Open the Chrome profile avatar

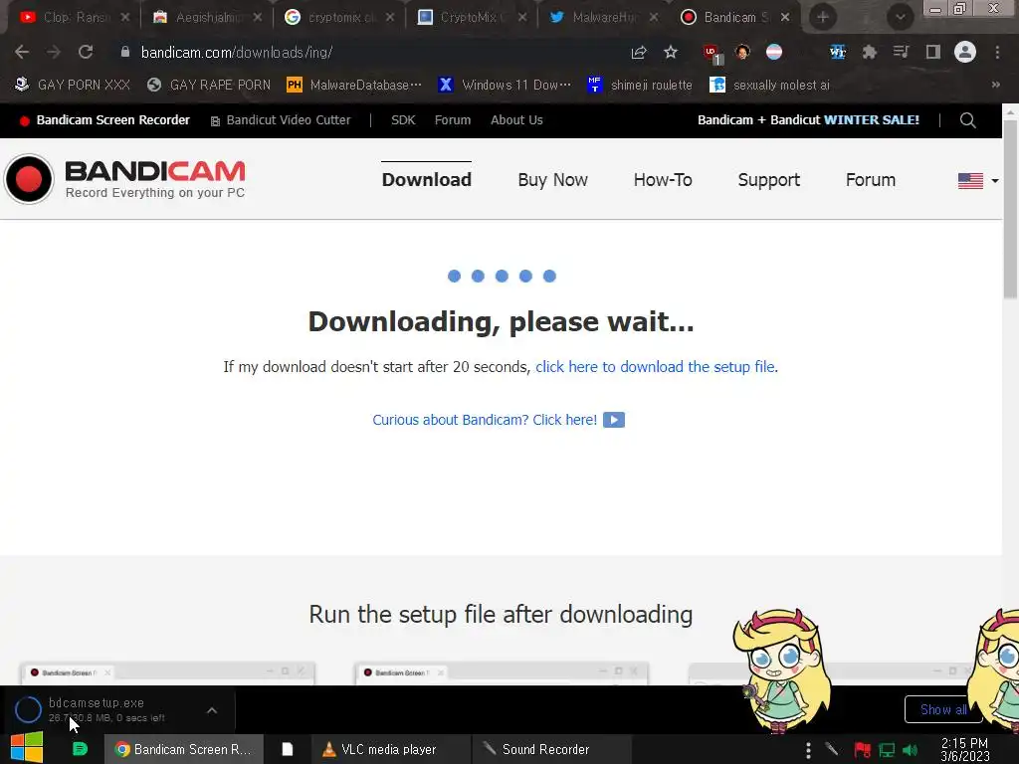tap(965, 52)
